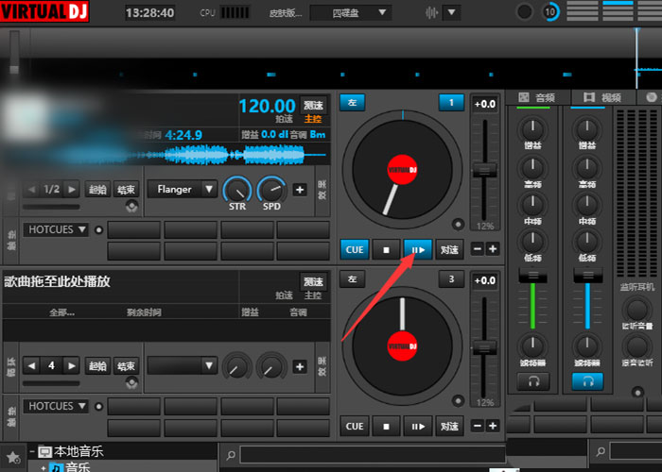This screenshot has height=472, width=662.
Task: Click the CUE button on deck 3
Action: click(x=355, y=427)
